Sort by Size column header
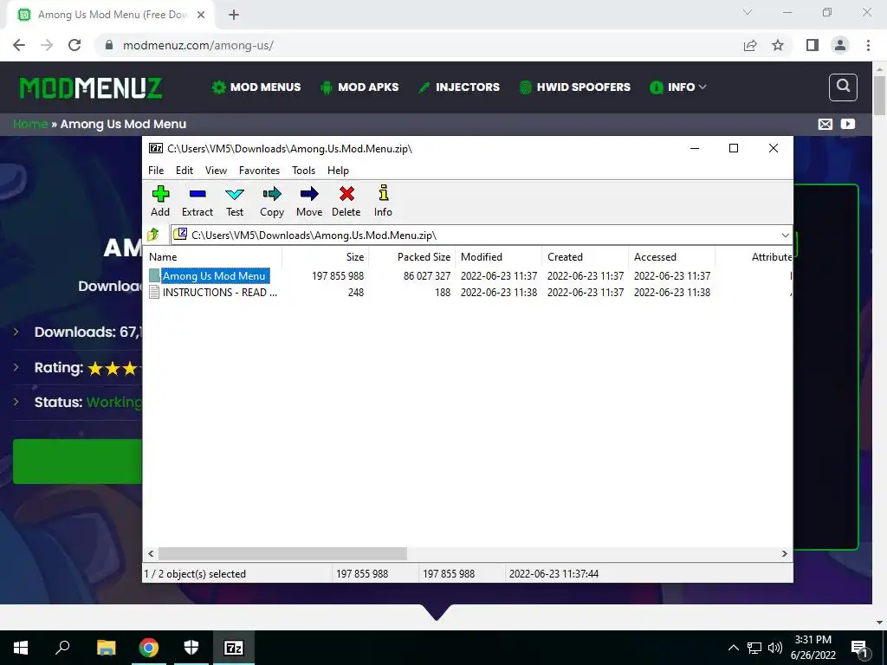The image size is (887, 665). click(326, 256)
